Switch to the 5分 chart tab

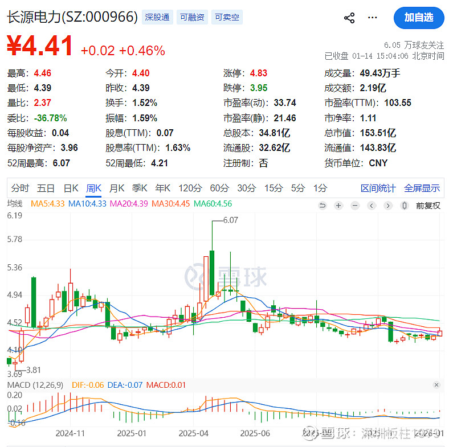pos(298,188)
